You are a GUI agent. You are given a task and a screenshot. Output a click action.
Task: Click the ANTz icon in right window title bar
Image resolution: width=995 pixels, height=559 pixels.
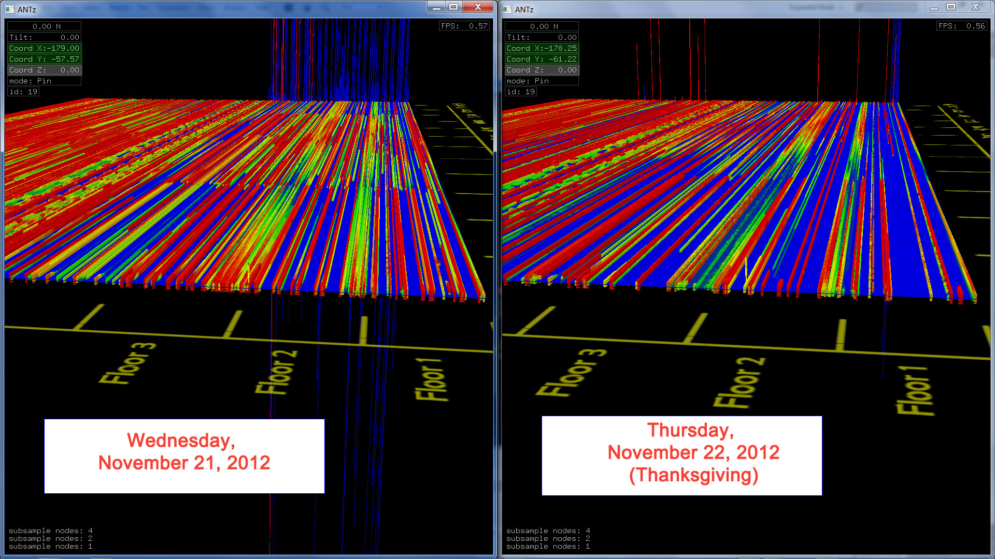507,9
